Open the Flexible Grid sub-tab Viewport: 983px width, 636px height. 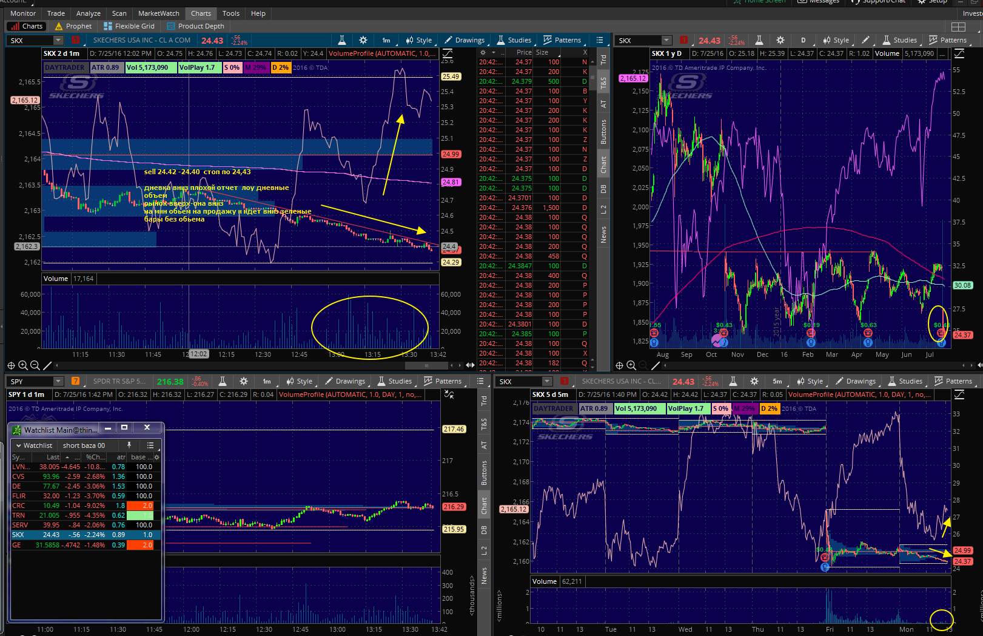click(x=129, y=26)
